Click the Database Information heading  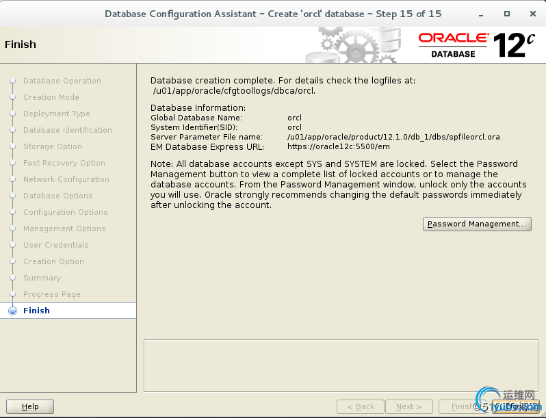tap(198, 107)
